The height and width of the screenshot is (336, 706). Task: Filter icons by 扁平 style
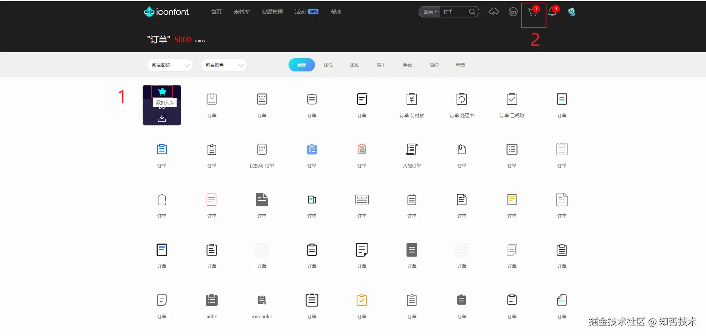pyautogui.click(x=381, y=65)
